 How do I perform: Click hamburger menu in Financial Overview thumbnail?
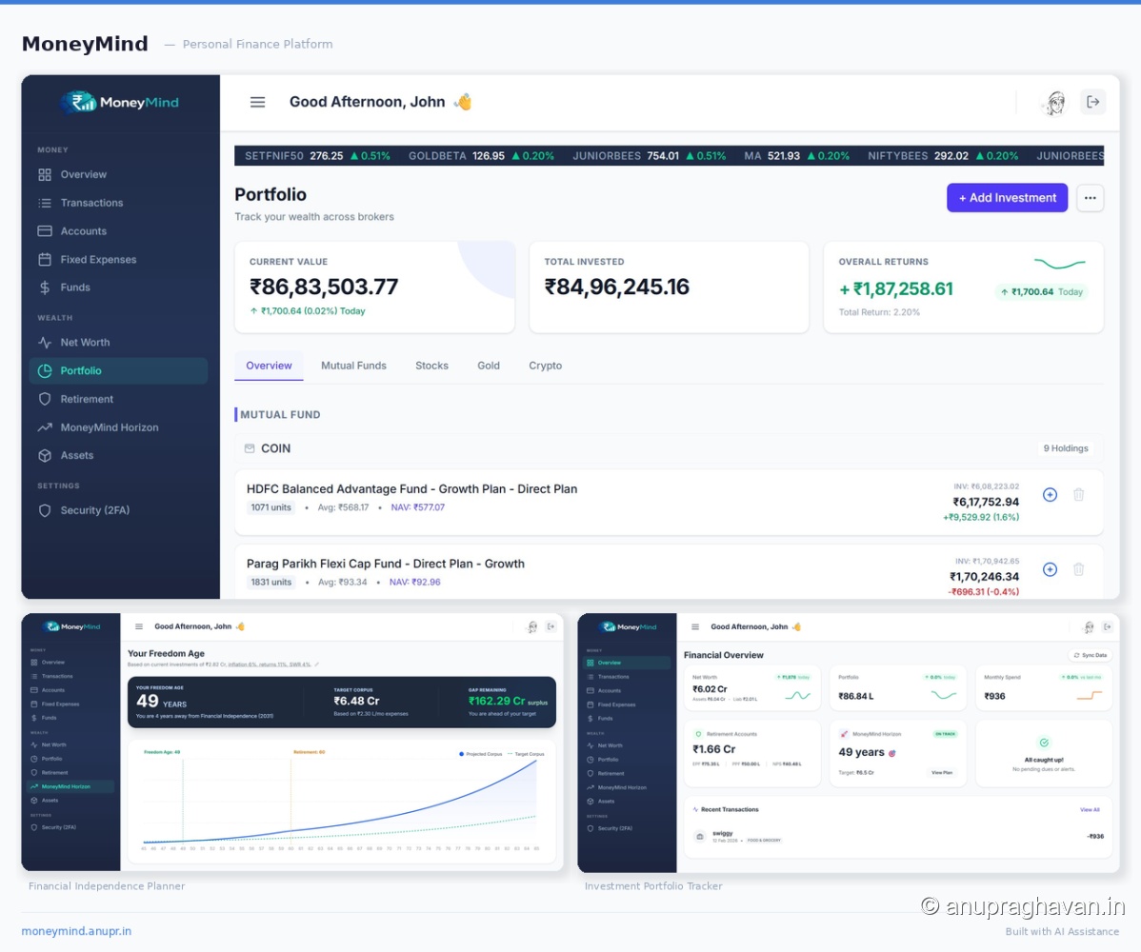point(695,627)
